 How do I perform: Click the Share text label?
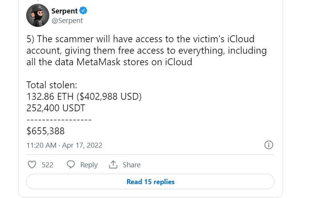point(131,165)
